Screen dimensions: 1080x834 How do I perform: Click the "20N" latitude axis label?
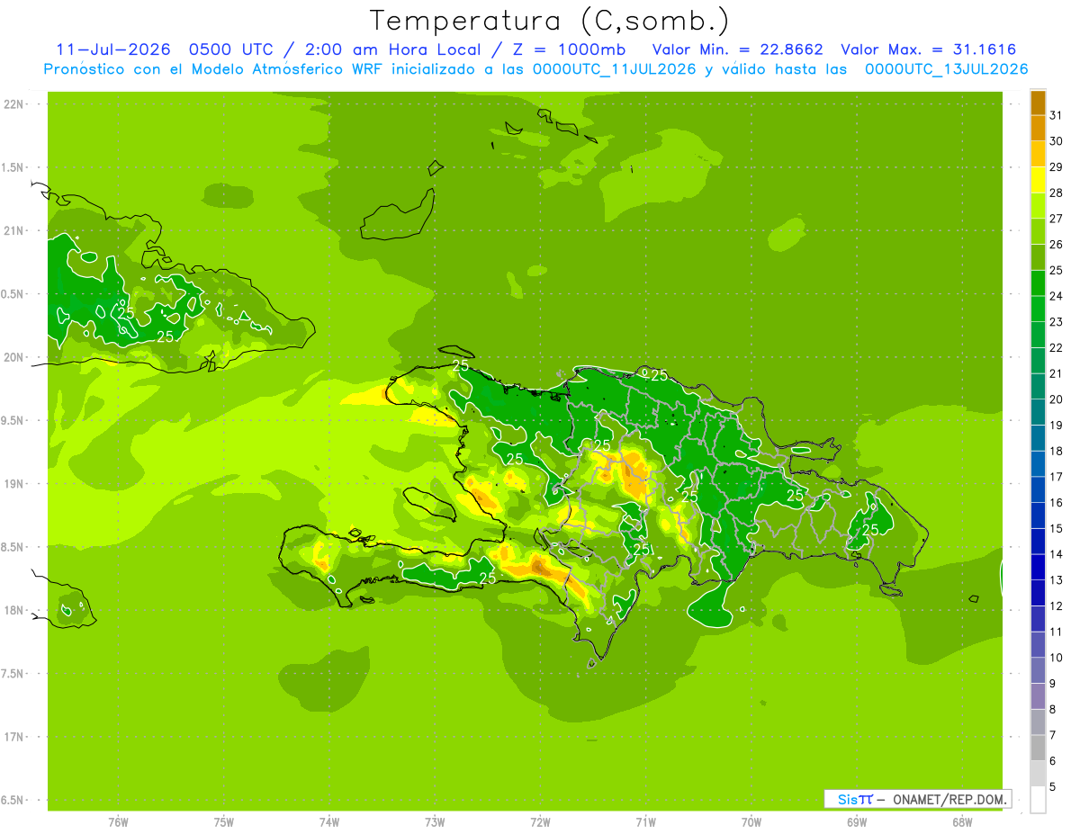[x=13, y=357]
